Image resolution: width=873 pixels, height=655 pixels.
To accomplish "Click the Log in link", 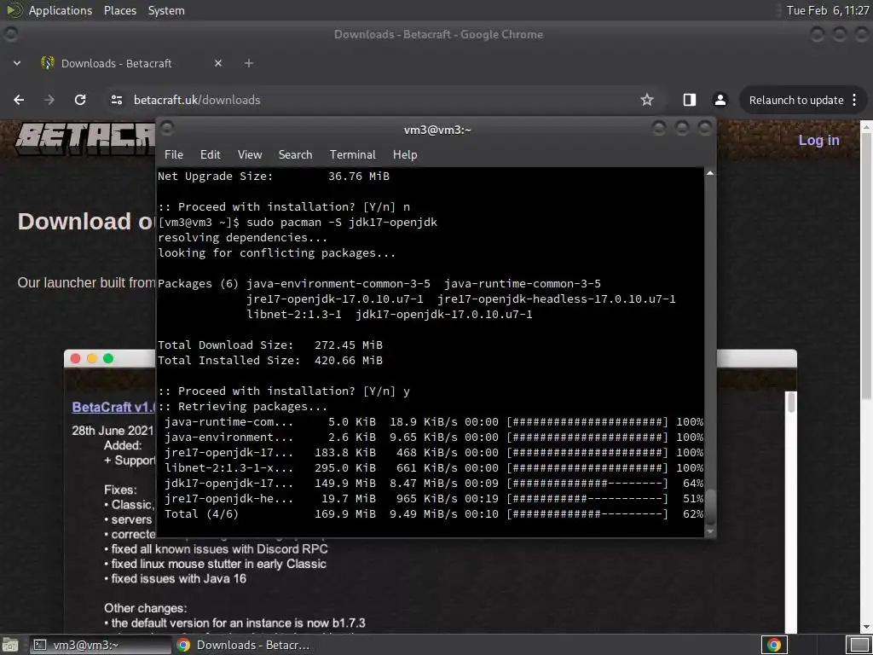I will 818,140.
